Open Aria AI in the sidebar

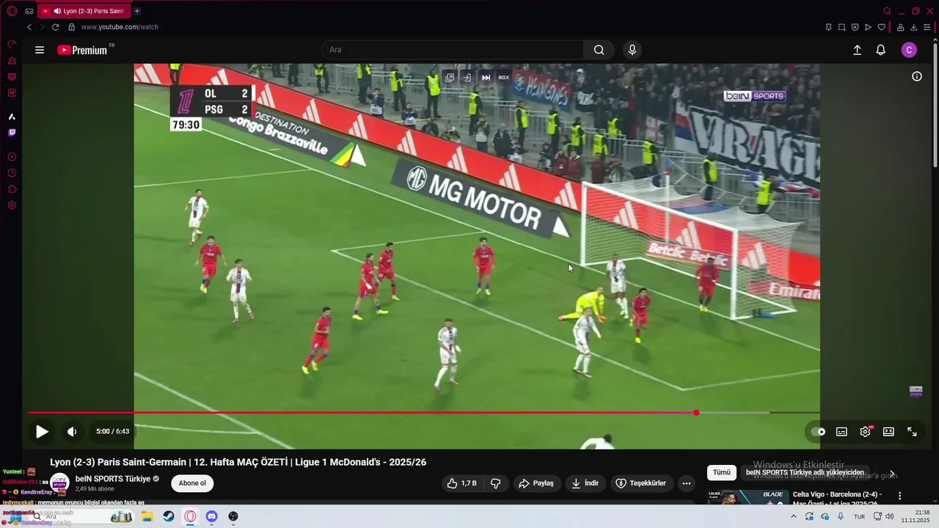click(12, 117)
